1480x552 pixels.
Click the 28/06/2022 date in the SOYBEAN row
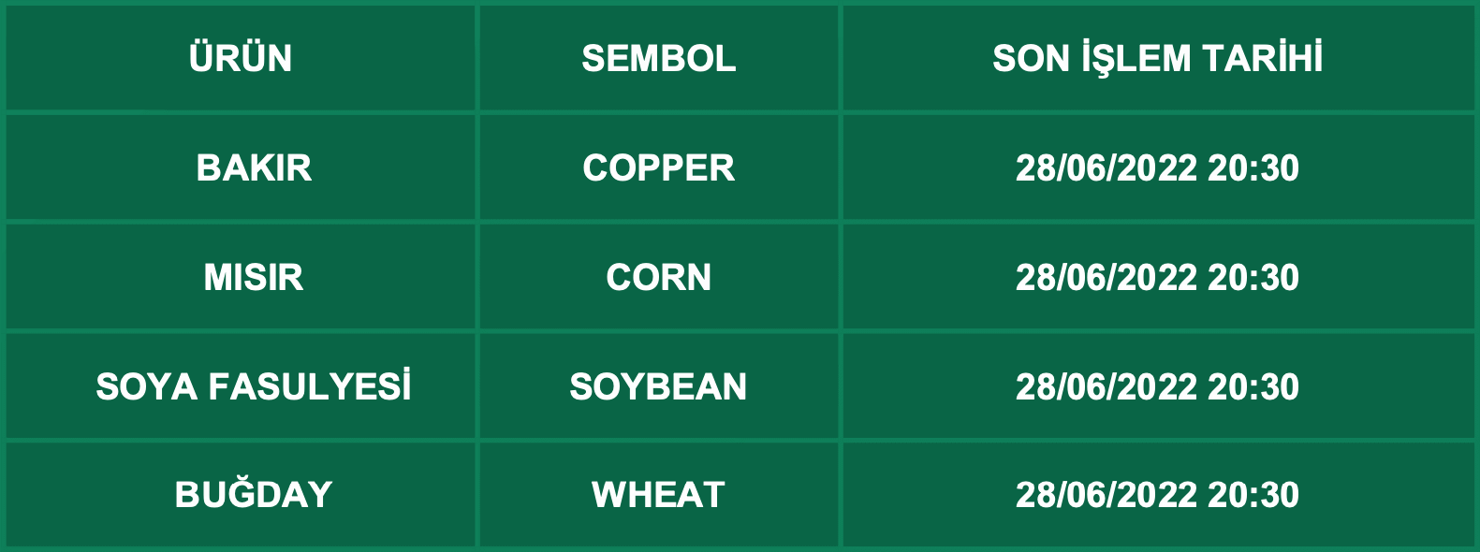click(x=1106, y=386)
